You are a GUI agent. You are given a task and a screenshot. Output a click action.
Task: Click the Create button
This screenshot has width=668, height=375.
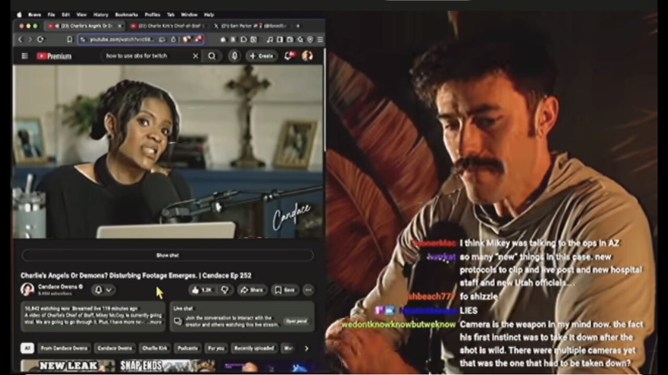[261, 56]
